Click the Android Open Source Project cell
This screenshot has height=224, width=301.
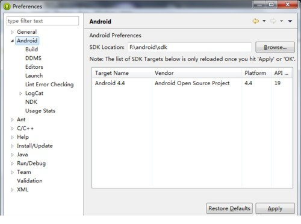pyautogui.click(x=192, y=83)
